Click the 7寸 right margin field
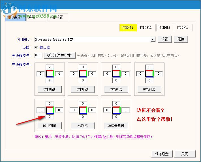The image size is (201, 162). (125, 74)
